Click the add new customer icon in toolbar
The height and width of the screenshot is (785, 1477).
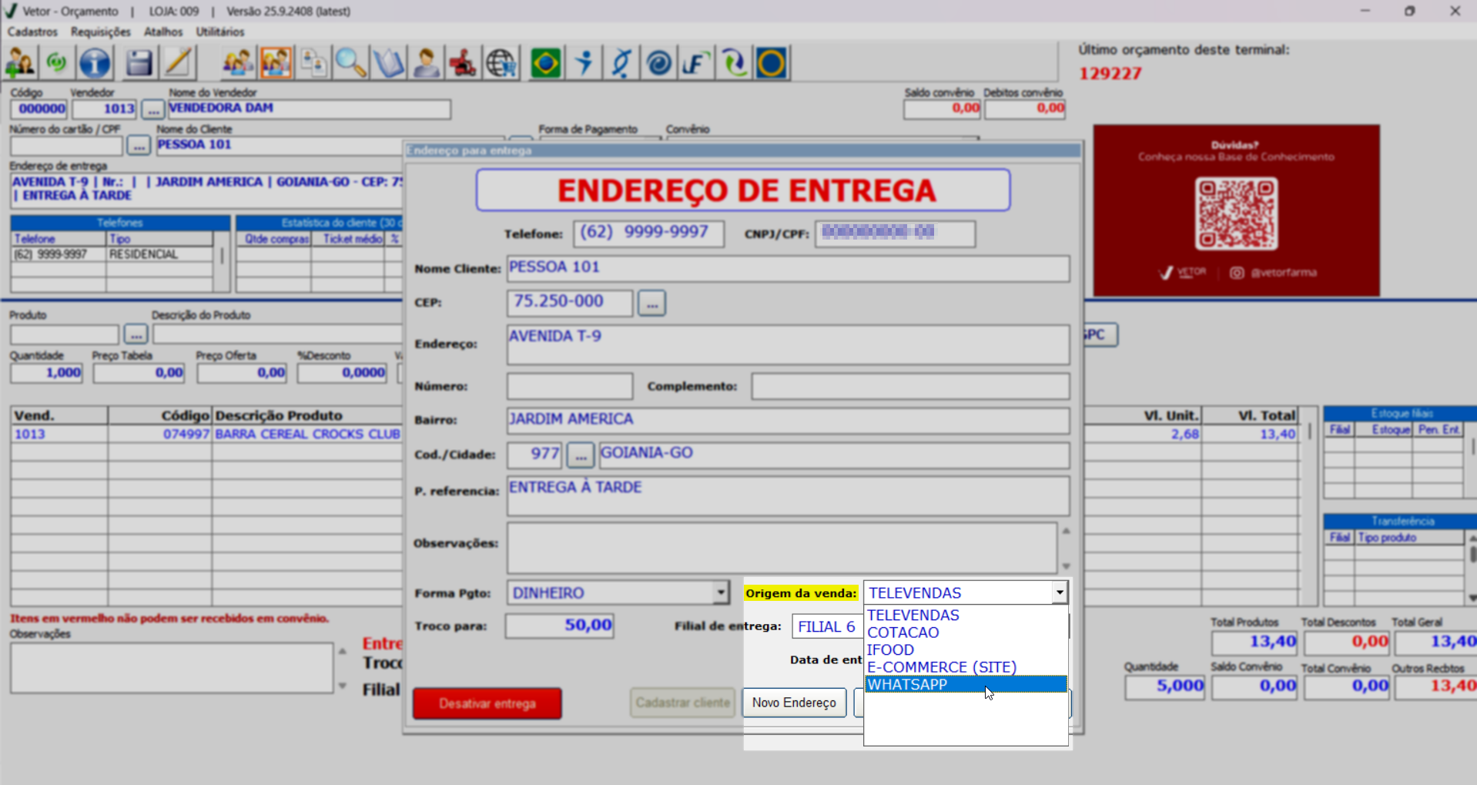coord(21,63)
